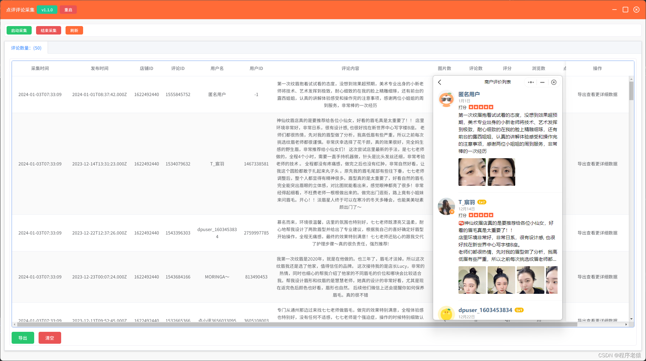
Task: Click the Lv2 badge beside T_宸羽
Action: click(482, 202)
